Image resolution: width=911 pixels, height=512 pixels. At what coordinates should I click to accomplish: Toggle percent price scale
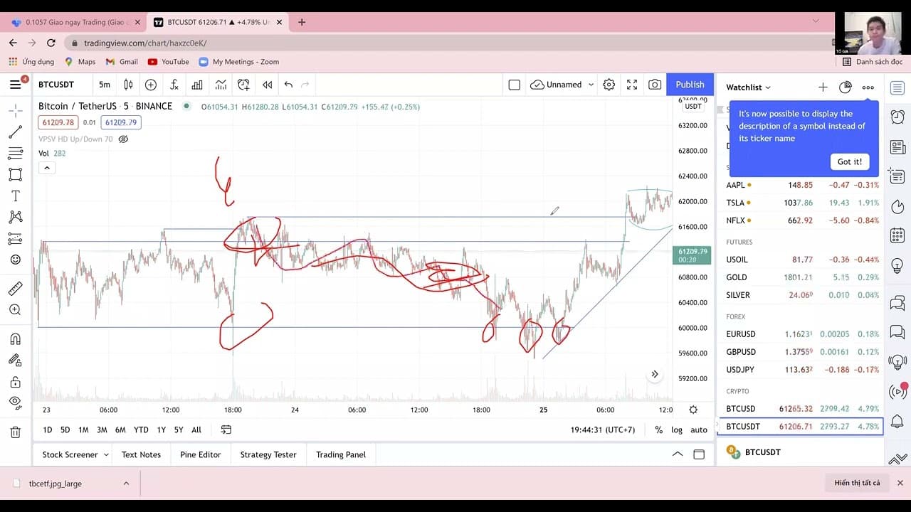pyautogui.click(x=659, y=430)
